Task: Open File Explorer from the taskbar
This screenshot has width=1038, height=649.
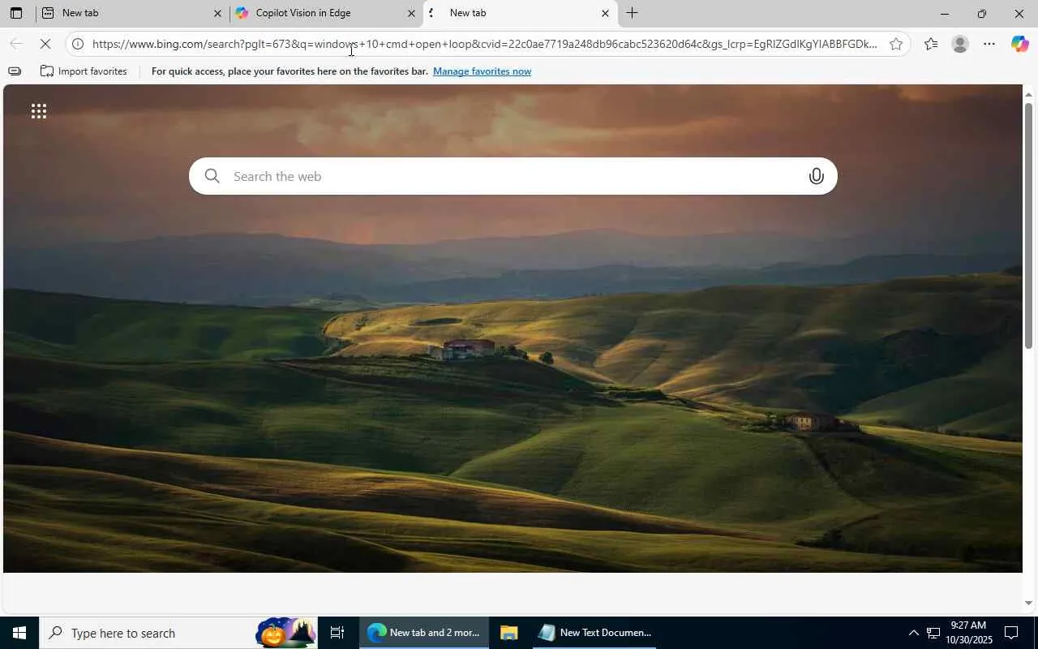Action: (x=509, y=633)
